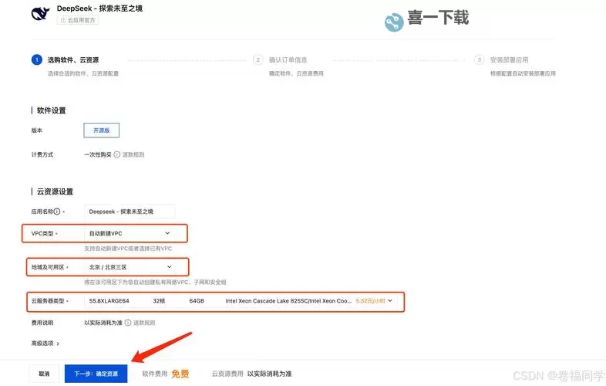Edit 应用名称 field Deepseek - 探索未至之境

tap(130, 212)
